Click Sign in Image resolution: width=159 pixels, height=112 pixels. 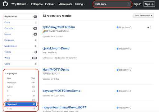point(137,4)
